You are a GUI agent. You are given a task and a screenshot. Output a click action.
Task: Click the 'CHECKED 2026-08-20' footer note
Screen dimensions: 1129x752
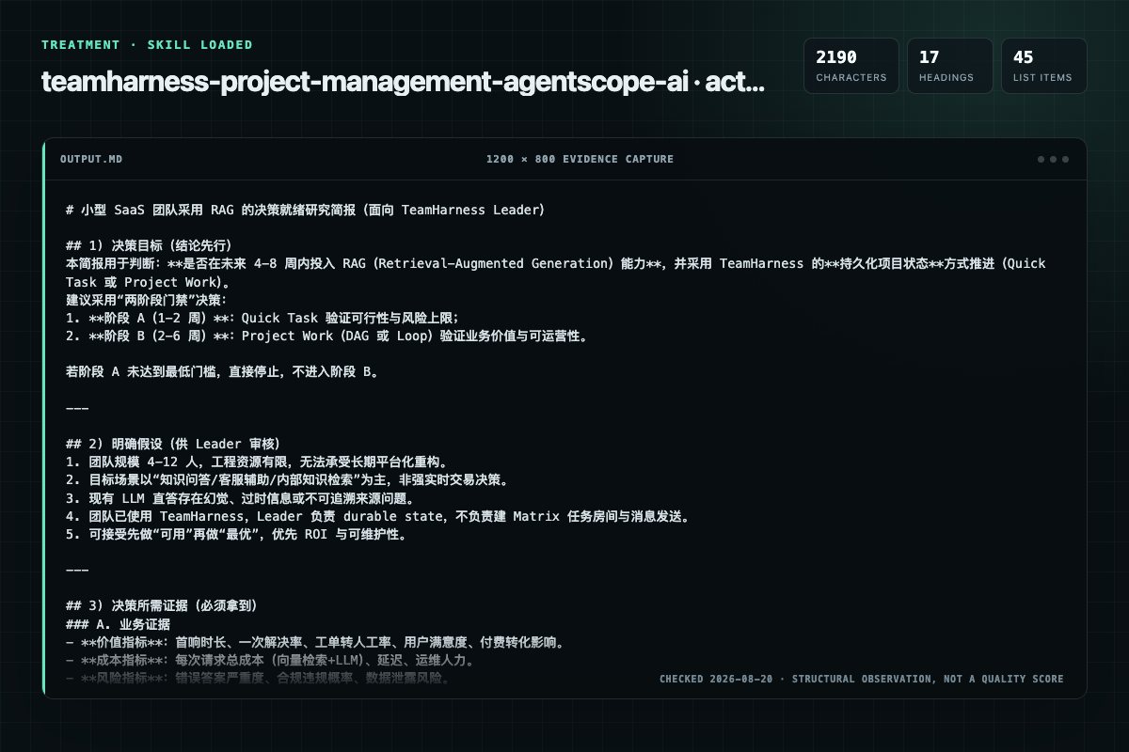[861, 679]
